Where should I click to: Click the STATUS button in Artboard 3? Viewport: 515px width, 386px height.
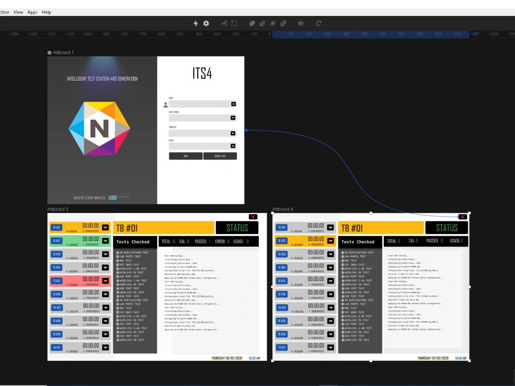237,228
